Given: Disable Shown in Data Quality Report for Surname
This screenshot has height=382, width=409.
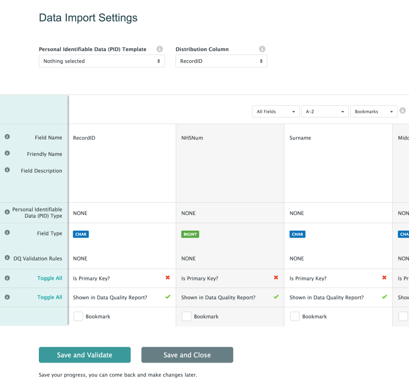Looking at the screenshot, I should 384,297.
